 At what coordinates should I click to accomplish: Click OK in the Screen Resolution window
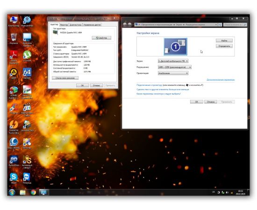197,102
